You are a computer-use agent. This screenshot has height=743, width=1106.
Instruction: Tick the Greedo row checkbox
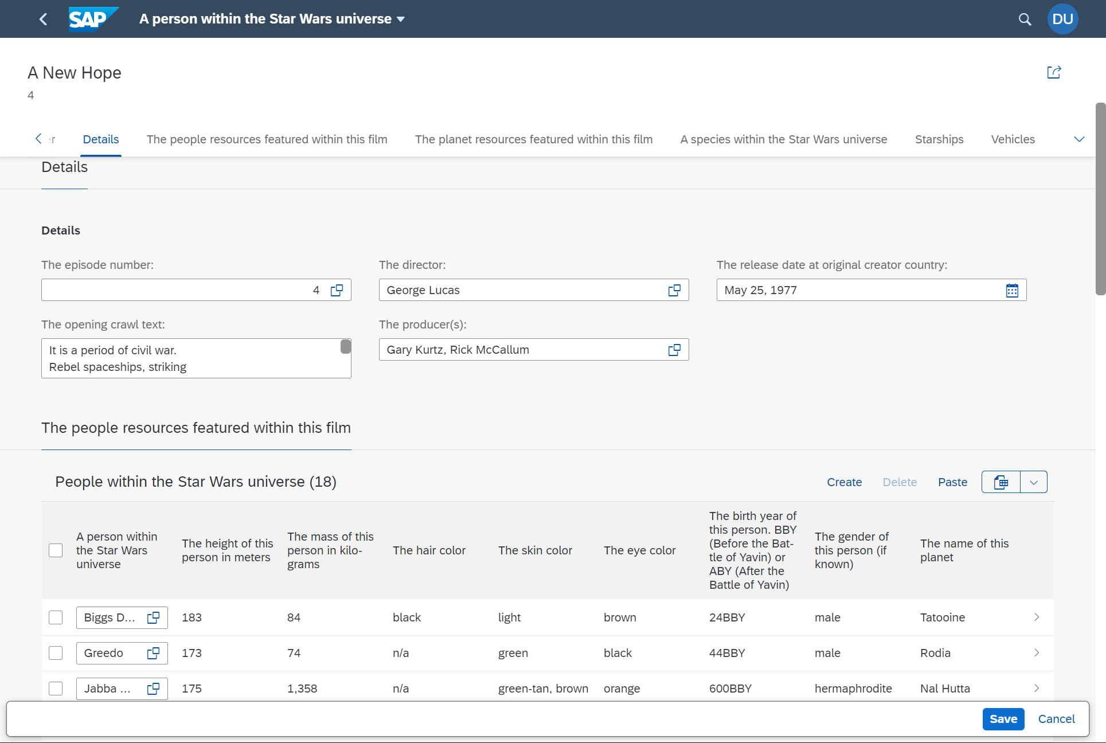56,653
